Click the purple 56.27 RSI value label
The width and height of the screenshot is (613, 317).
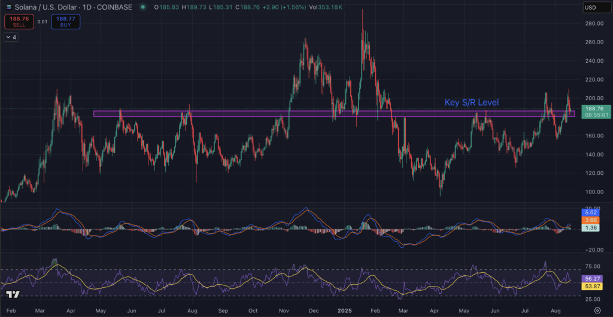[593, 279]
